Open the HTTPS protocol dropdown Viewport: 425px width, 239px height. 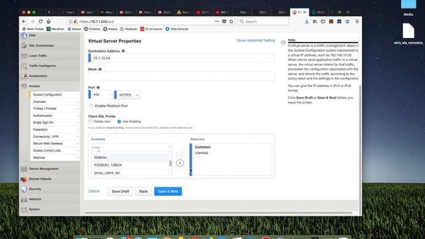click(x=128, y=95)
